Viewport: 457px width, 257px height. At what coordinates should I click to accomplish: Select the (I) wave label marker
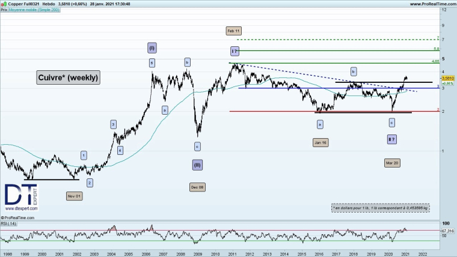[x=152, y=47]
